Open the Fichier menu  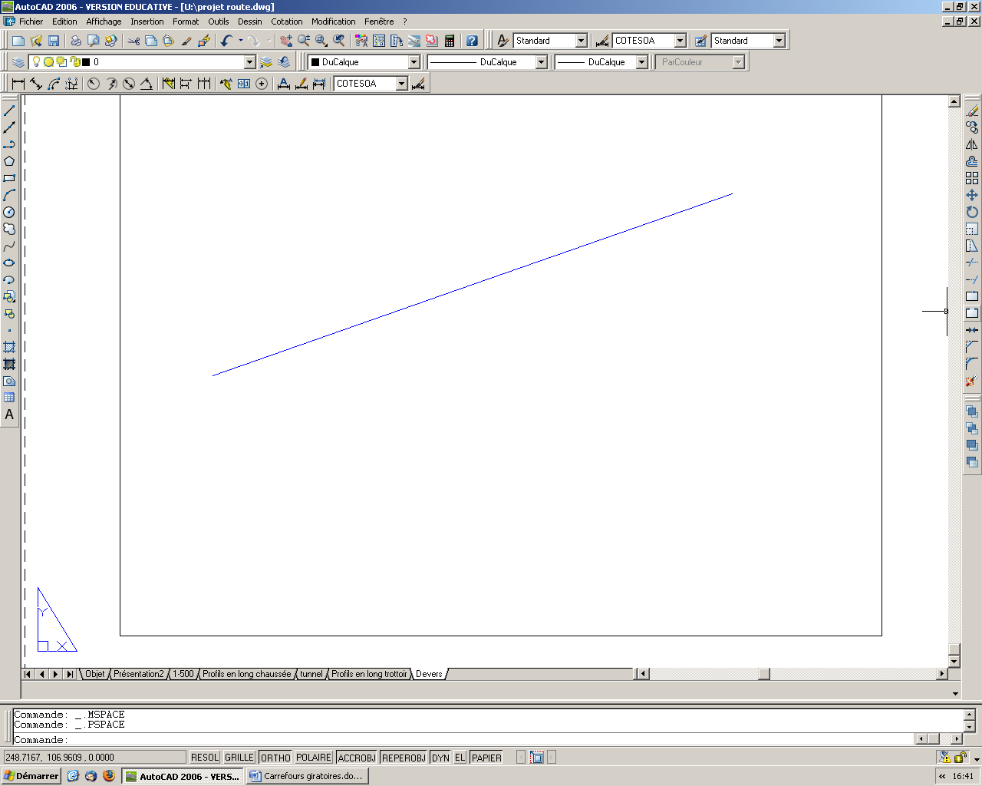point(31,21)
